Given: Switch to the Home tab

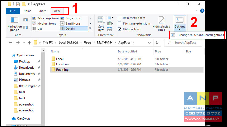Looking at the screenshot, I should pyautogui.click(x=27, y=11).
